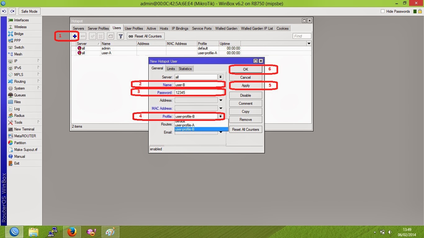This screenshot has width=424, height=238.
Task: Click the Apply button
Action: pyautogui.click(x=246, y=86)
